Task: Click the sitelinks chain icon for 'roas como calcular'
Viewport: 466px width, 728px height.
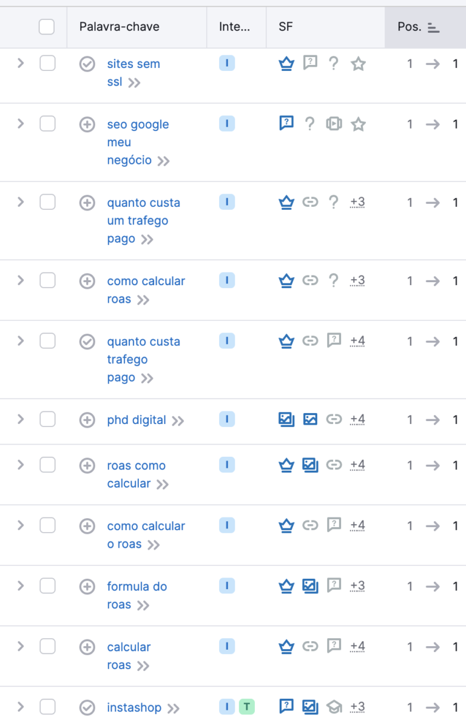Action: 334,465
